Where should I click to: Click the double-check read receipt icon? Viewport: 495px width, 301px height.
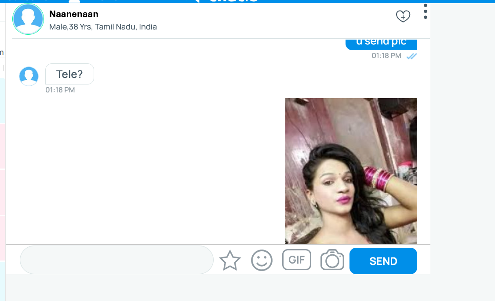click(x=411, y=56)
